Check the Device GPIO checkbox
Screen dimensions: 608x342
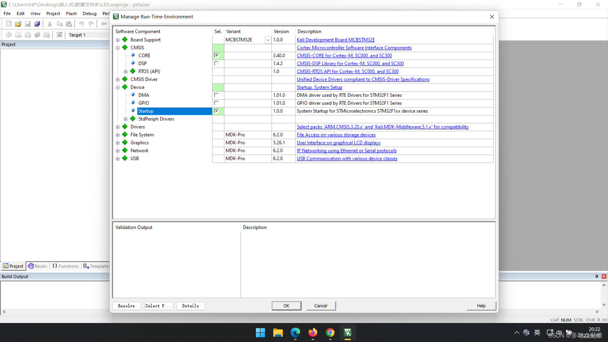pos(216,103)
